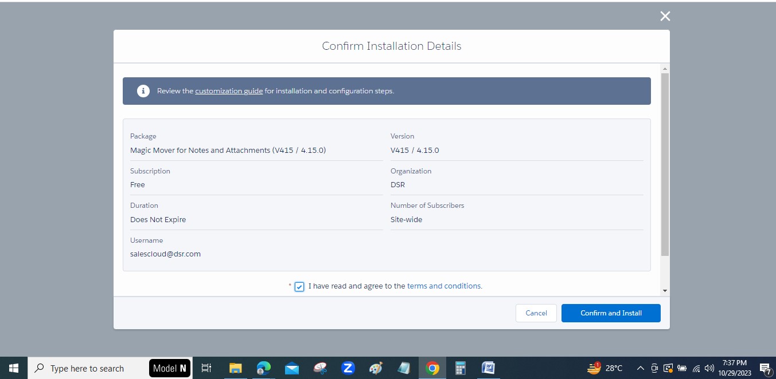Screen dimensions: 776x379
Task: Close the installation dialog with the X icon
Action: (665, 17)
